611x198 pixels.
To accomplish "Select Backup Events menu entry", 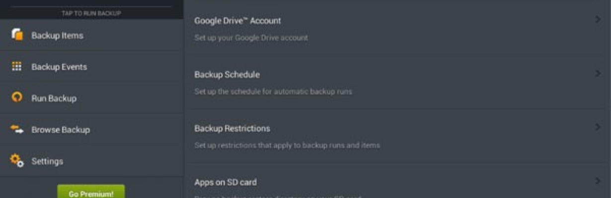I will point(92,66).
